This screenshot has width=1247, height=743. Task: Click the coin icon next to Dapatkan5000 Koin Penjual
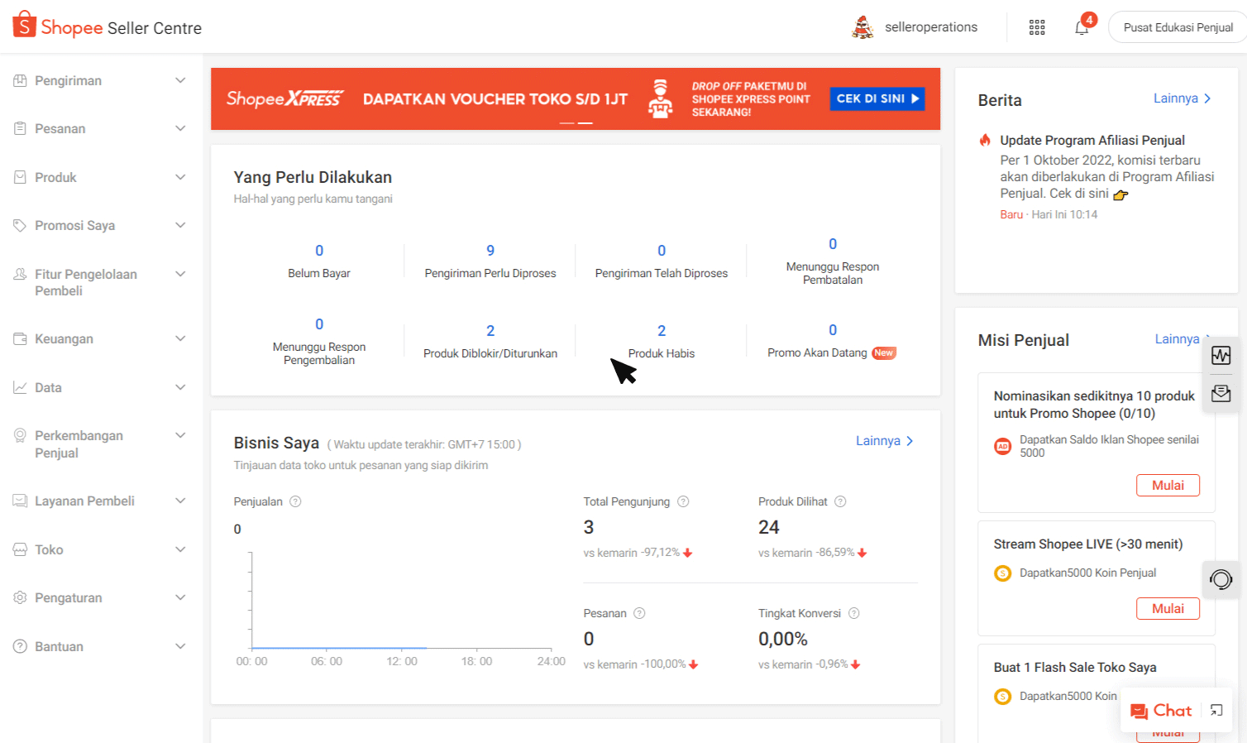(1002, 572)
